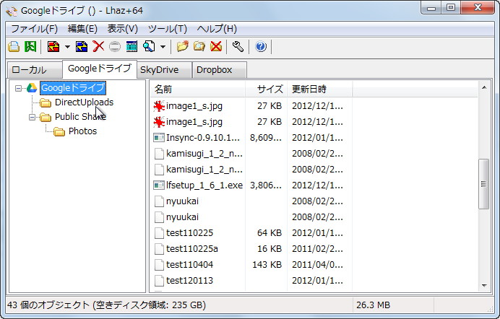Viewport: 500px width, 319px height.
Task: Click the exe icon beside lfsetup_1_6_1.exe
Action: pyautogui.click(x=159, y=185)
